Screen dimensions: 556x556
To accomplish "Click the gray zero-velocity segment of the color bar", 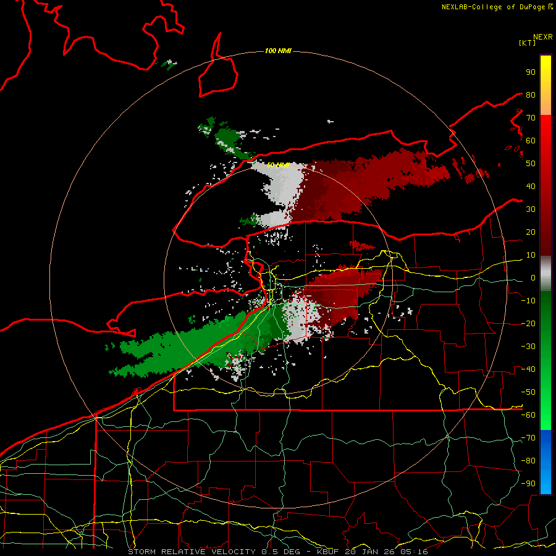I will pos(545,274).
